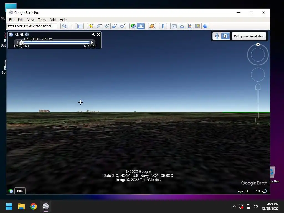Open the network icon in tray
This screenshot has width=284, height=213.
(x=248, y=206)
